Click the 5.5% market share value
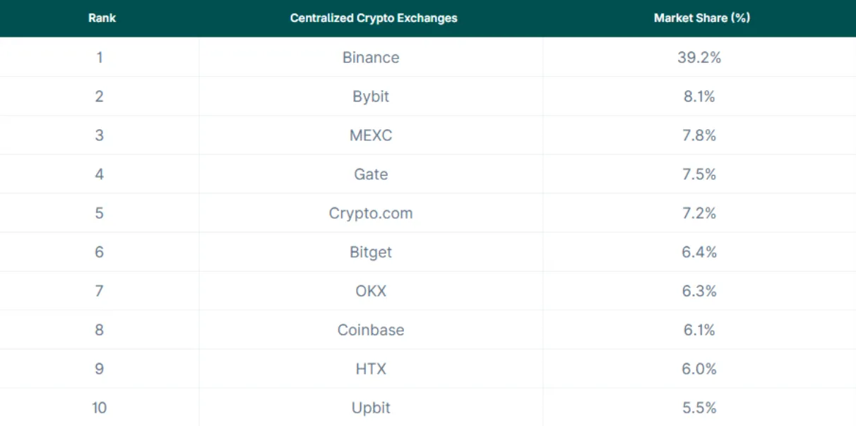Image resolution: width=856 pixels, height=426 pixels. 699,408
